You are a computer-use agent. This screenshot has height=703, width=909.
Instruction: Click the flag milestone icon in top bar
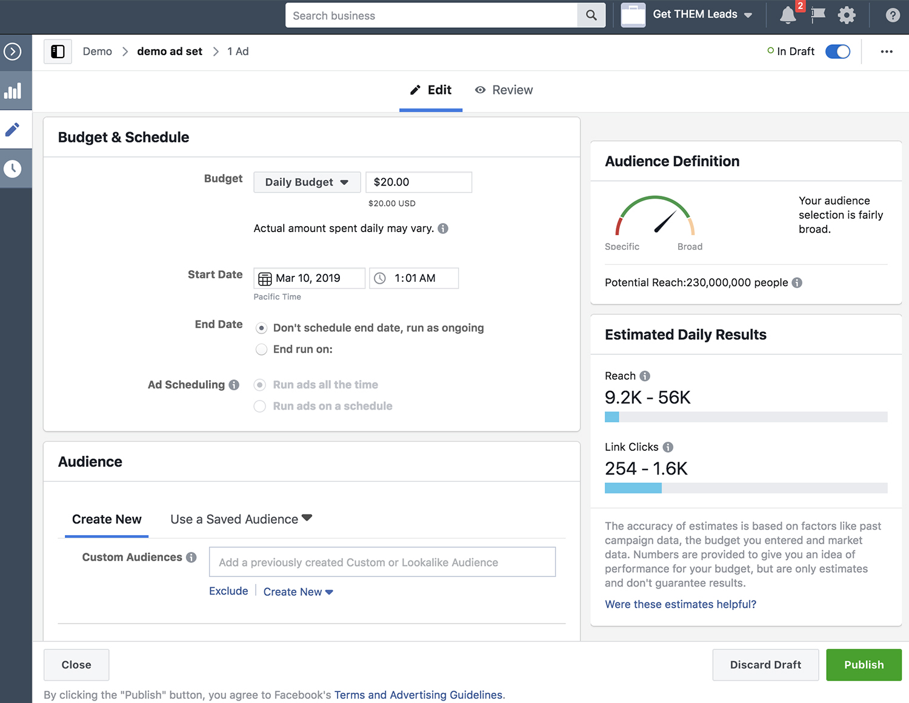(x=817, y=15)
